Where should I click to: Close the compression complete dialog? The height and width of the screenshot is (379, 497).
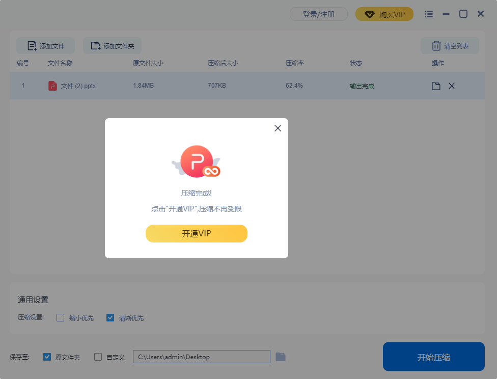tap(278, 128)
